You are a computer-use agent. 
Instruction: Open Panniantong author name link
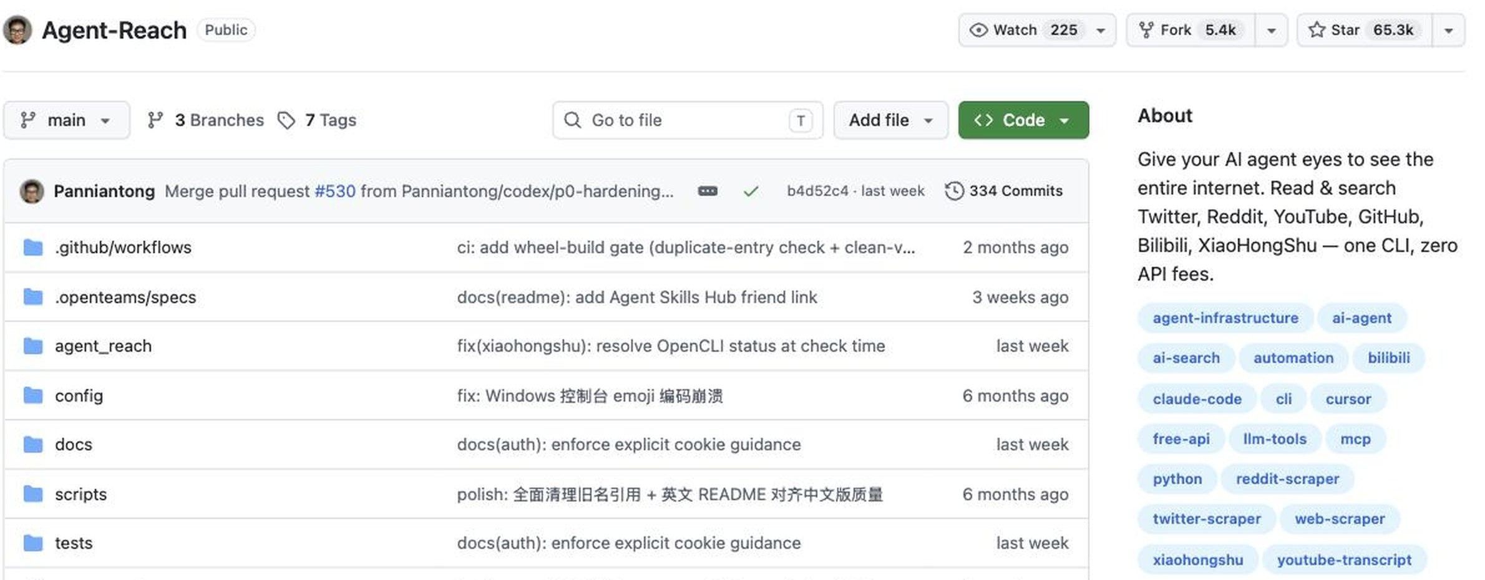click(x=104, y=191)
